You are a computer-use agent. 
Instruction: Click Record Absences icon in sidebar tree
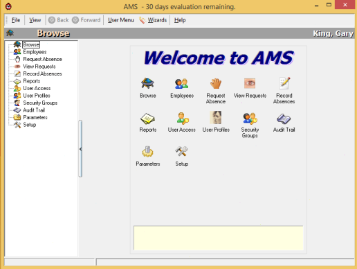coord(17,73)
